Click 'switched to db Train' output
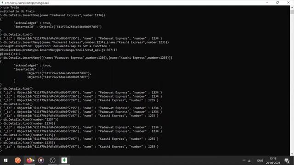 click(17, 11)
